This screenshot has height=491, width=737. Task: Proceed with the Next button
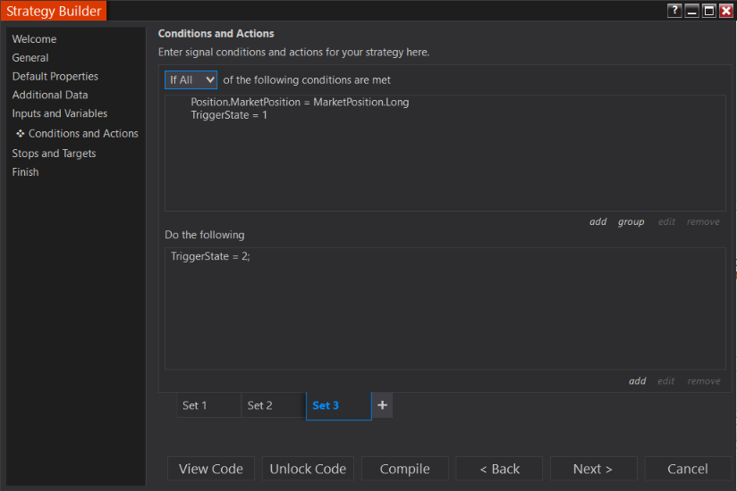coord(593,469)
